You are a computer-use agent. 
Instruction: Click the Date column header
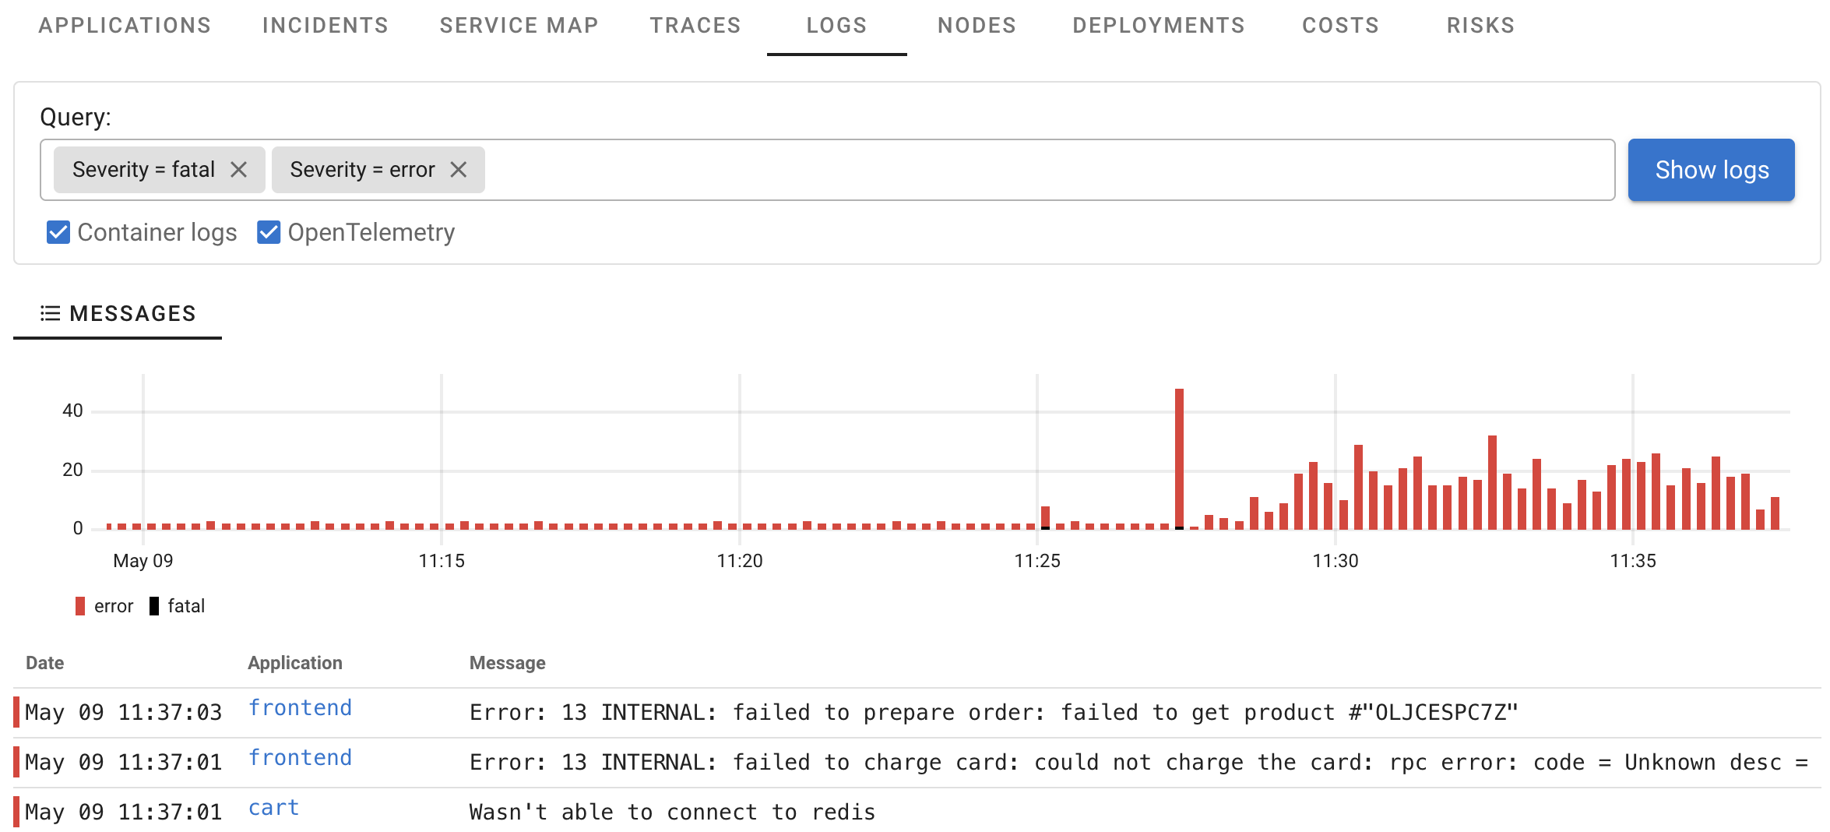(x=44, y=663)
